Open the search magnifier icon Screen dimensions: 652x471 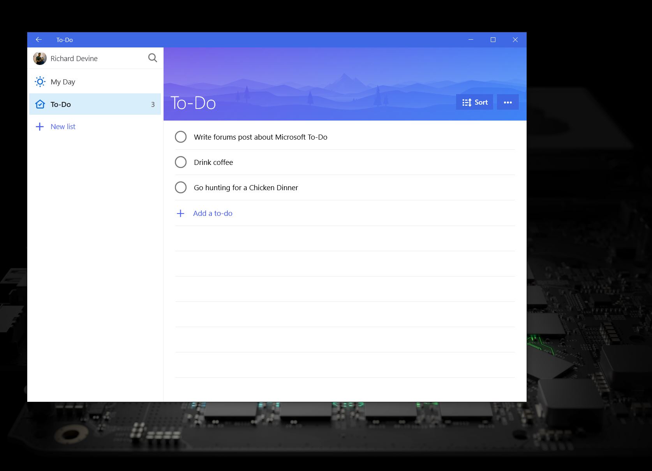[153, 58]
